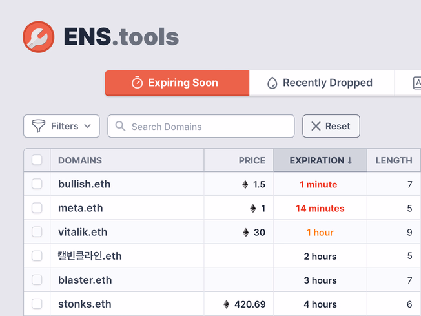Click the X icon in Reset button

point(316,126)
